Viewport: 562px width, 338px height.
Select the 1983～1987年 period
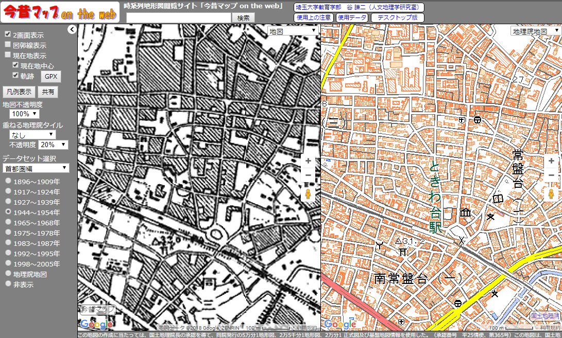pos(8,243)
